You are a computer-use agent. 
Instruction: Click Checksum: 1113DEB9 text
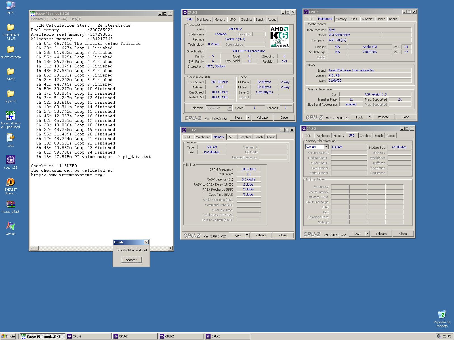tap(54, 166)
